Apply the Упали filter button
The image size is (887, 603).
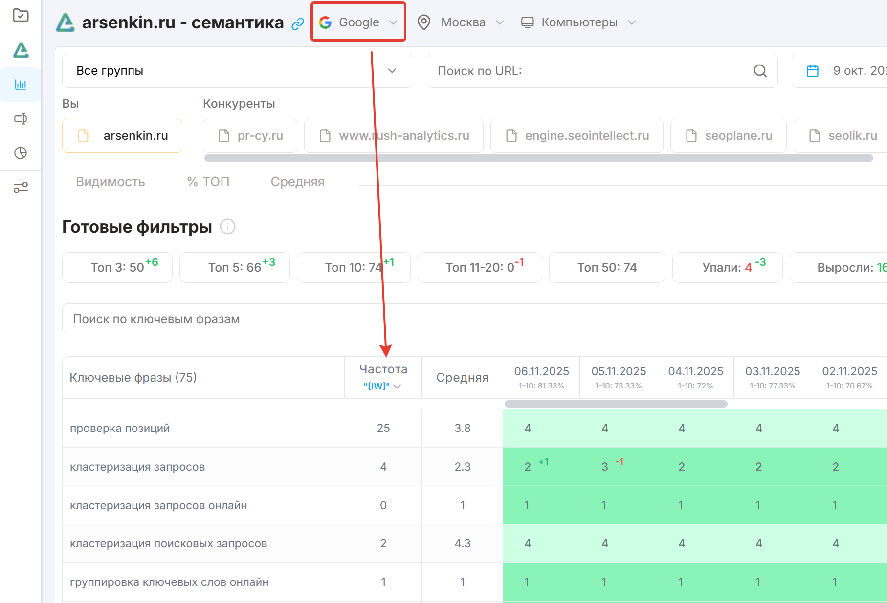pos(727,267)
